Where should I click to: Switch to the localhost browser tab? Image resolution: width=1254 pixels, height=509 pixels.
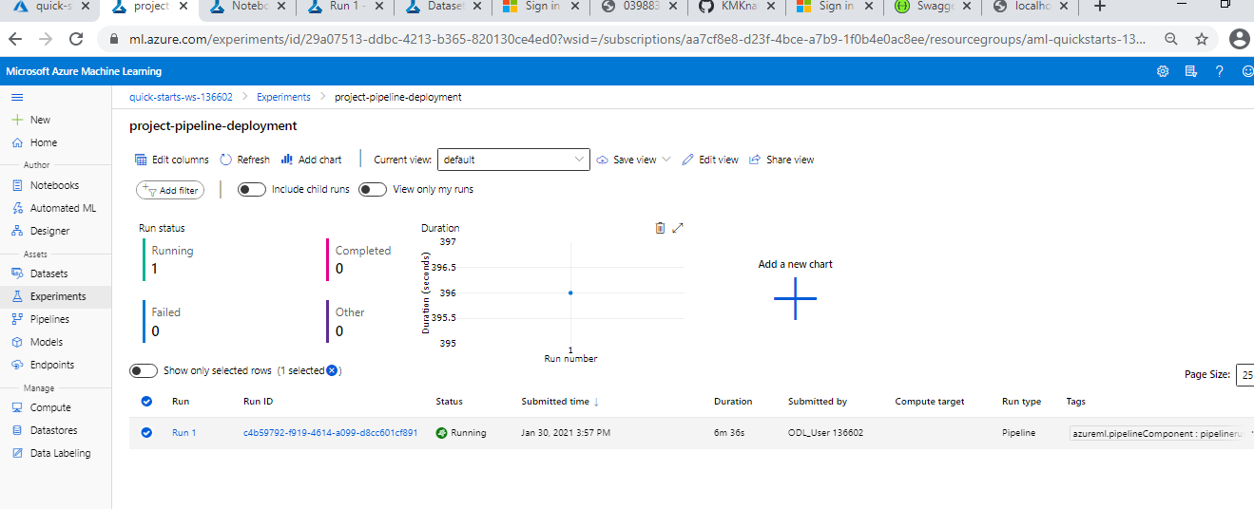[1031, 9]
